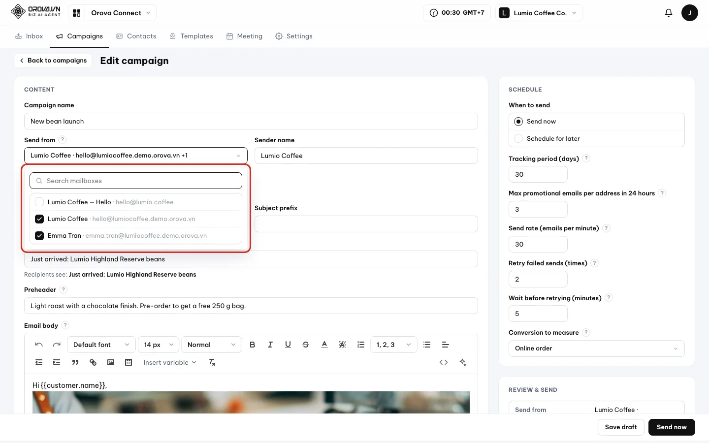Apply strikethrough formatting
The height and width of the screenshot is (443, 709).
306,345
